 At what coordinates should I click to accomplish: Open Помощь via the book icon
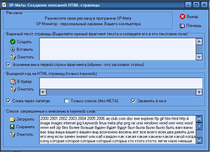point(182,26)
